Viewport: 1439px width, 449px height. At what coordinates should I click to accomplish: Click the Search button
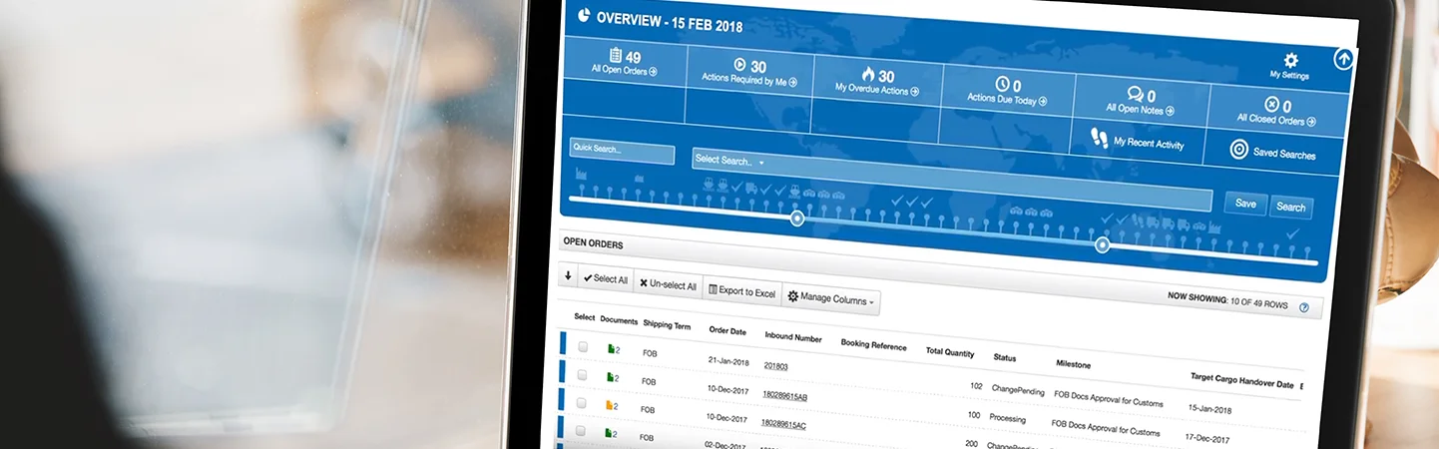click(1290, 208)
